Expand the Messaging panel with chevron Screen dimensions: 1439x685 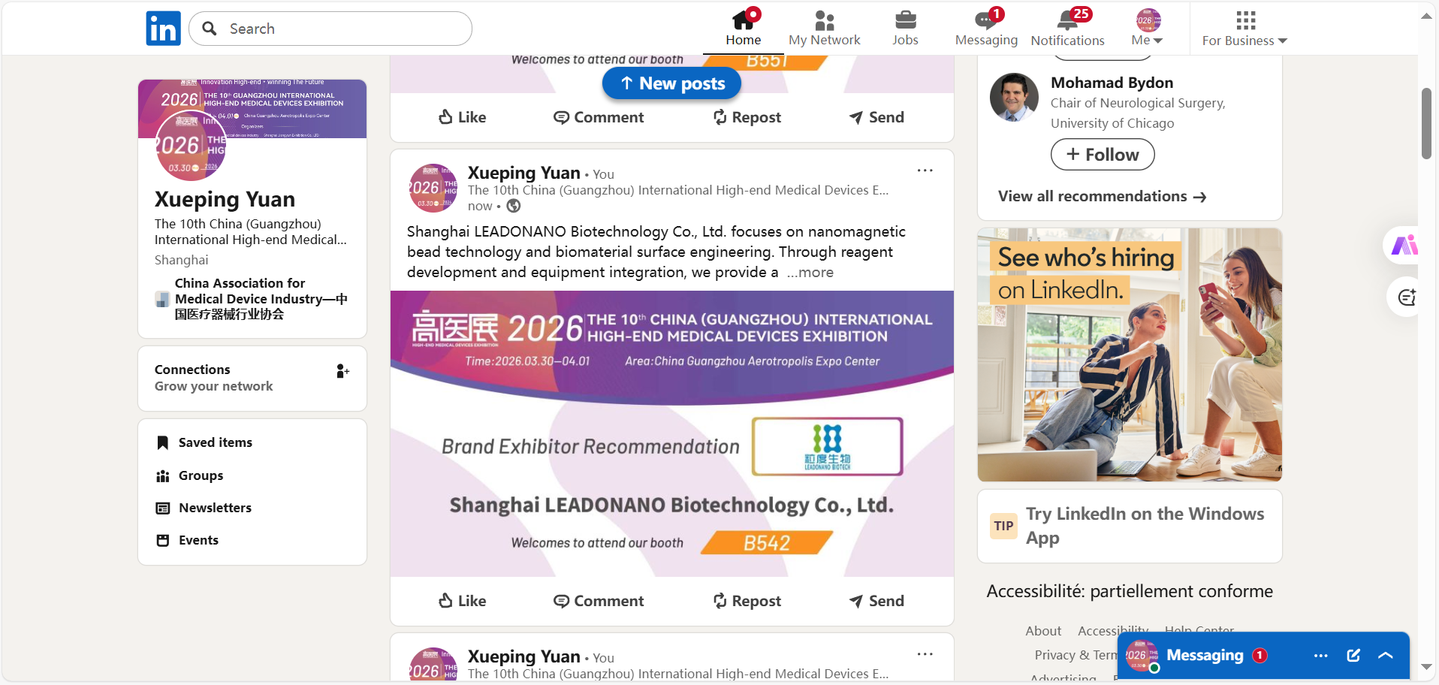[1386, 656]
